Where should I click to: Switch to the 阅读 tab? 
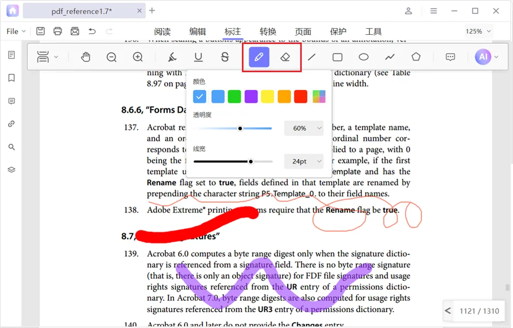click(162, 31)
